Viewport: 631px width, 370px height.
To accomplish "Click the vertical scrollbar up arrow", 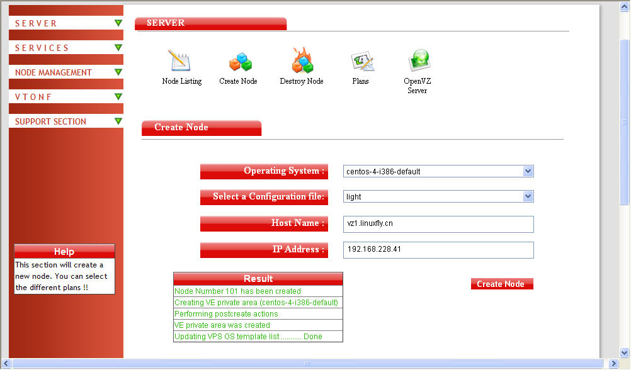I will point(625,6).
